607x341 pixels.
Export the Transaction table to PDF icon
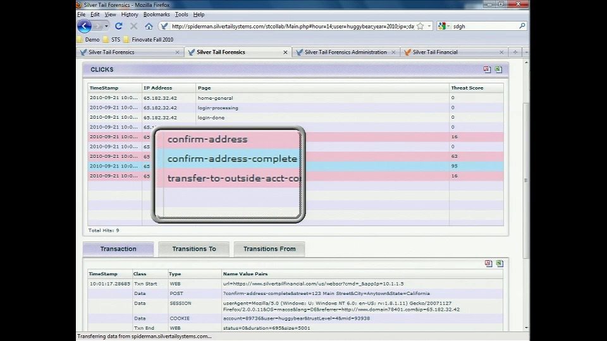[488, 263]
